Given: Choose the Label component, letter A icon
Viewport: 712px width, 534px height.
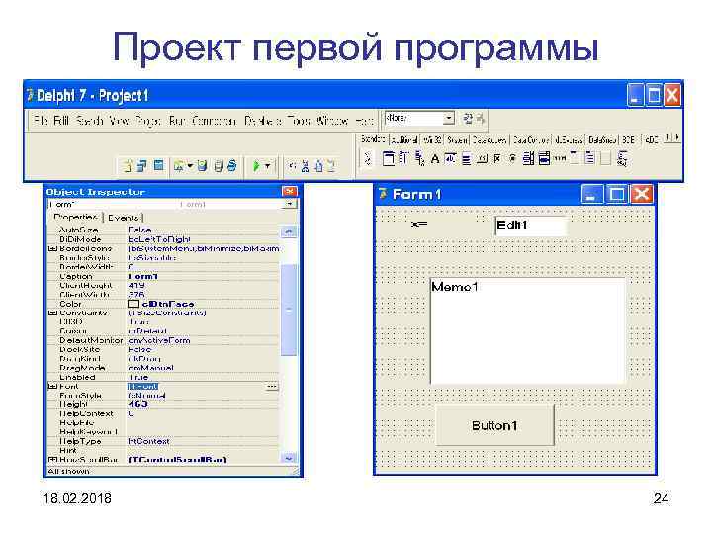Looking at the screenshot, I should coord(435,159).
